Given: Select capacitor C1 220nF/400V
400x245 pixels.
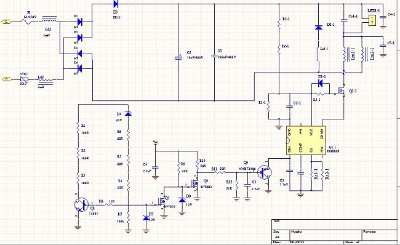Looking at the screenshot, I should pyautogui.click(x=214, y=56).
